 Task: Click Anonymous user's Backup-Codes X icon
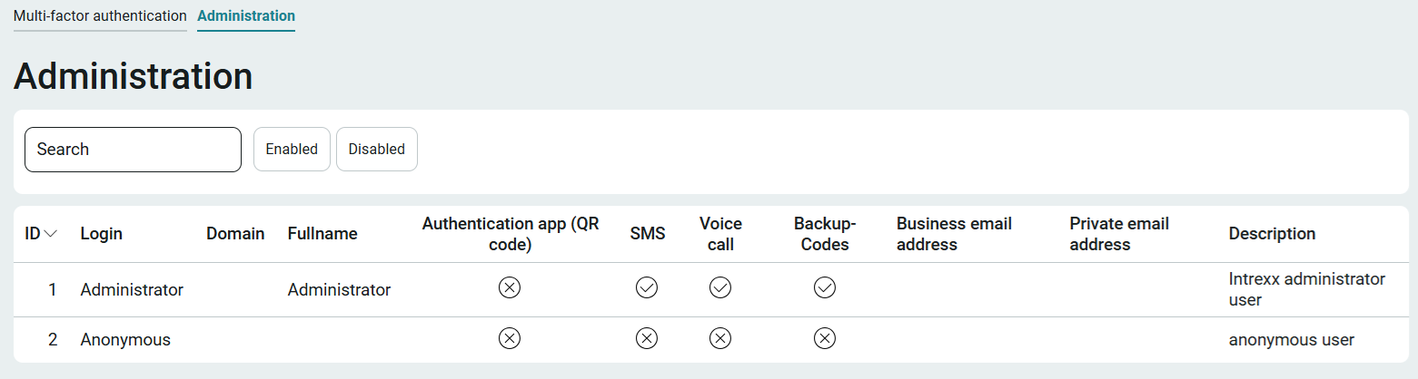[825, 339]
